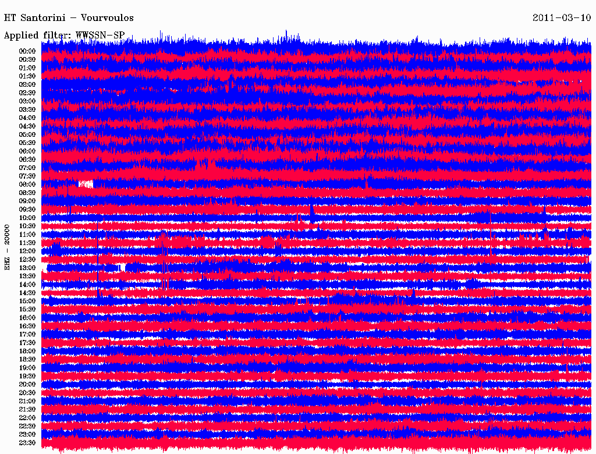Click the 13:00 time label
The height and width of the screenshot is (454, 596).
(x=27, y=268)
